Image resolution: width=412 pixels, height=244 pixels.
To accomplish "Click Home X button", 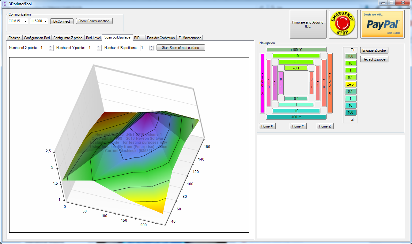I will [x=267, y=126].
